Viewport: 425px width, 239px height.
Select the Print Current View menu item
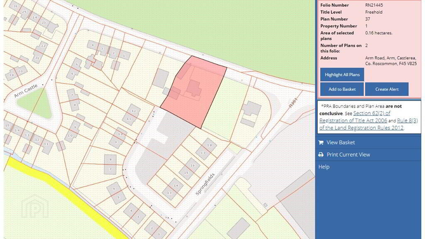pyautogui.click(x=348, y=154)
